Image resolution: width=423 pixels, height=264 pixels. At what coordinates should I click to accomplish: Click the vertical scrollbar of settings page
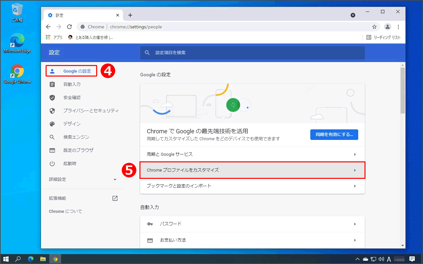pyautogui.click(x=403, y=91)
